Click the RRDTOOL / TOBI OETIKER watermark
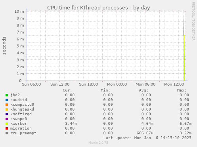Screen dimensions: 197x147 coord(193,21)
